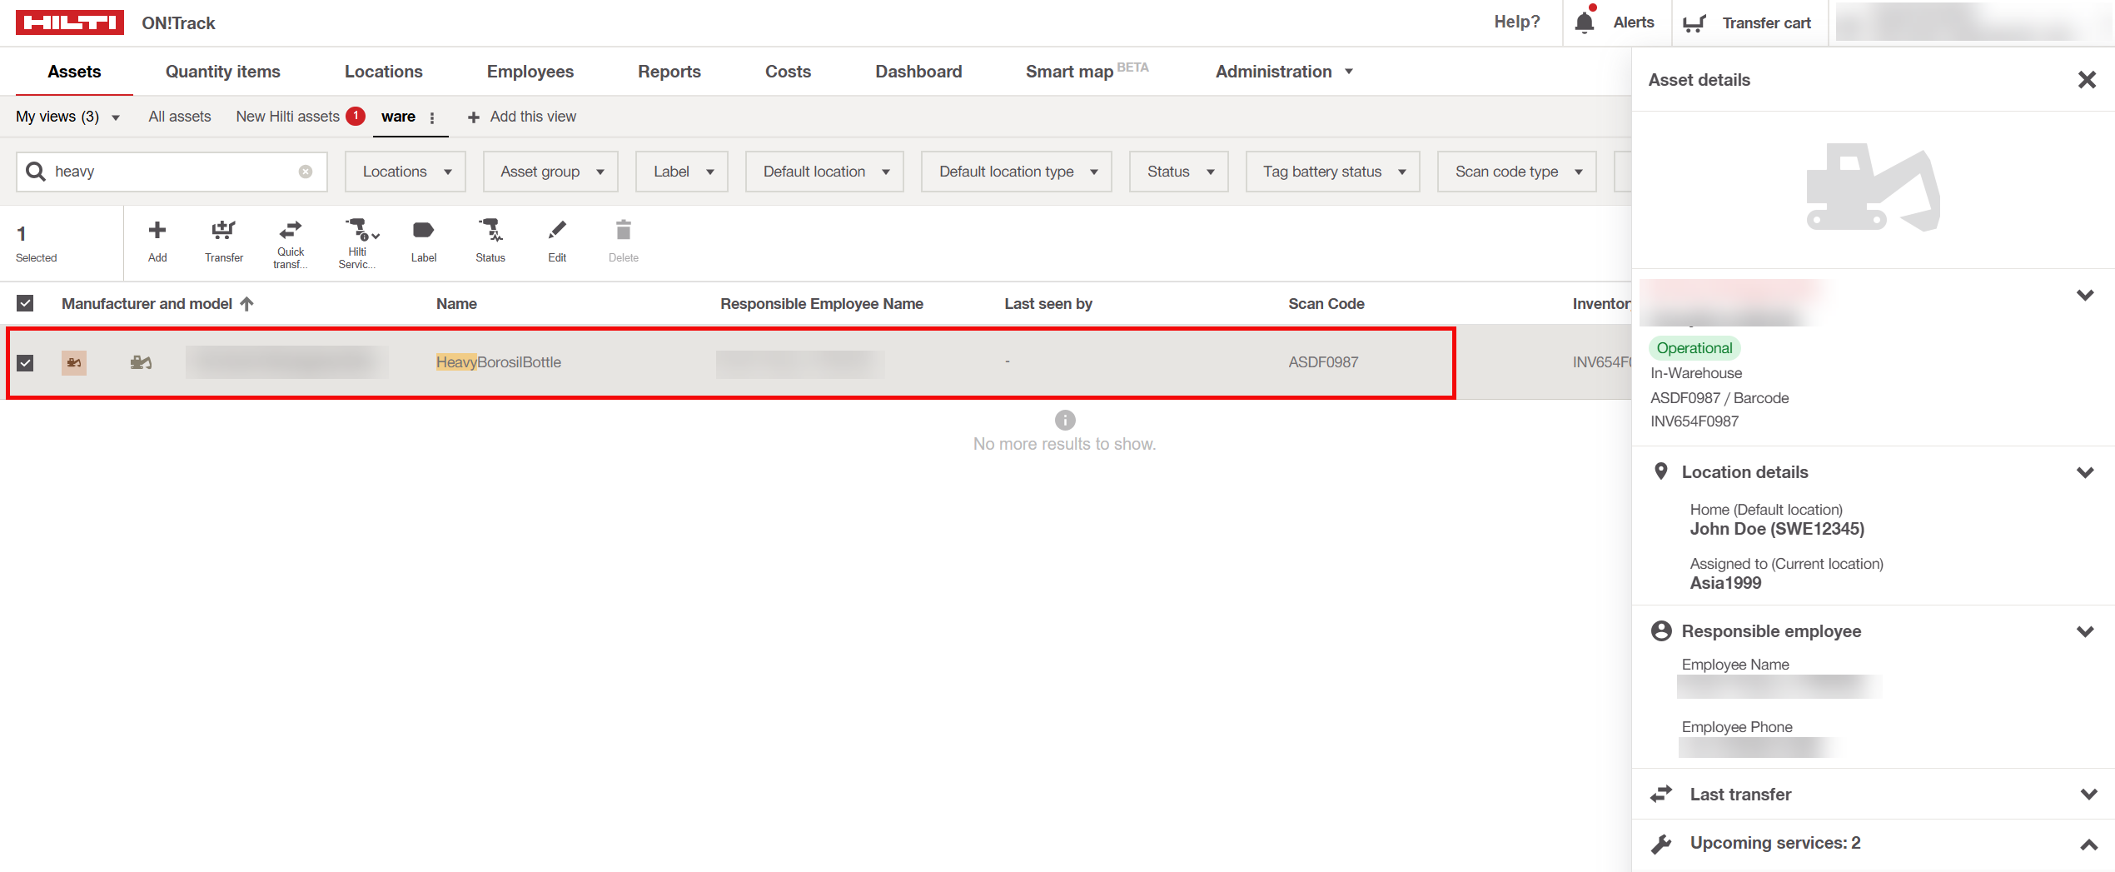Expand the Default location type filter

coord(1016,172)
